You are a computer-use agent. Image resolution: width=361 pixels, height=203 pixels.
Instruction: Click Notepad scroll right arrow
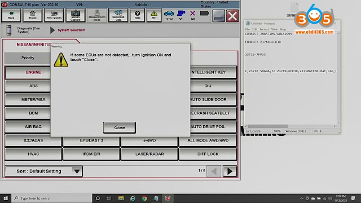(x=334, y=126)
